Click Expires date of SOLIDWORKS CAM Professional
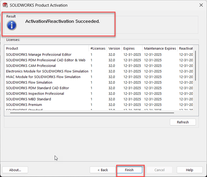 (x=132, y=66)
